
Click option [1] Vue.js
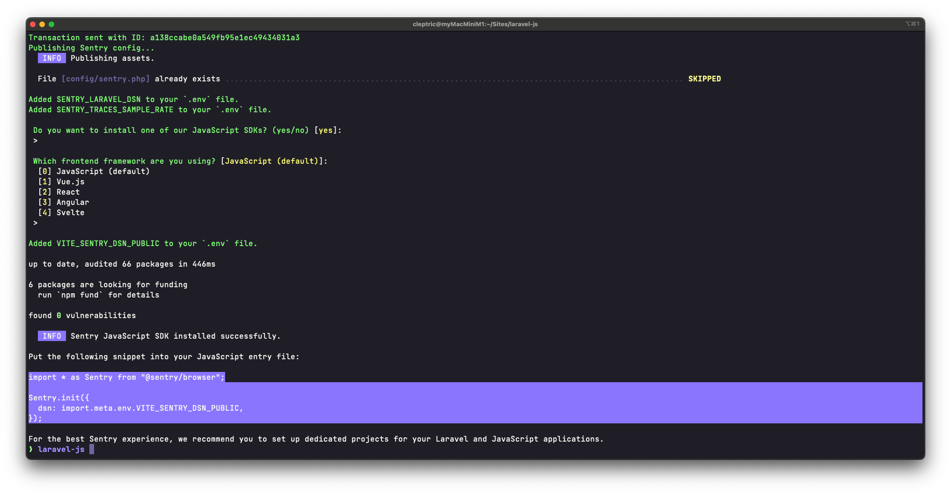coord(61,182)
